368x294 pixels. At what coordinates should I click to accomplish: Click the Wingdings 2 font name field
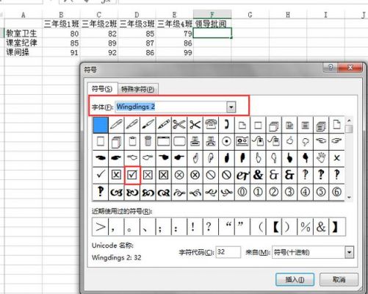click(x=171, y=107)
